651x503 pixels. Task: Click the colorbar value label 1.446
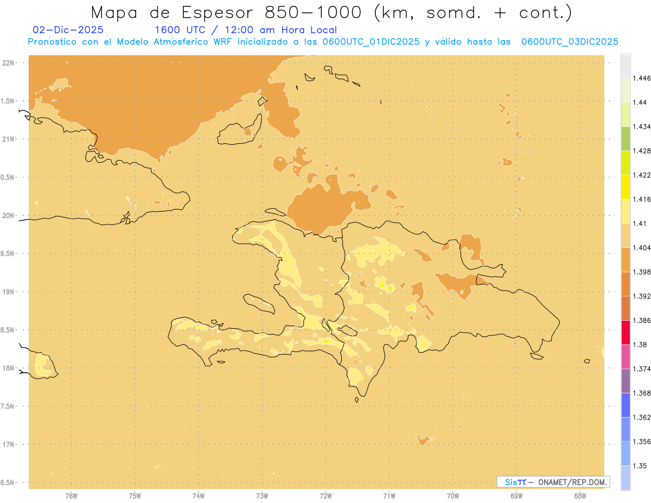pyautogui.click(x=641, y=78)
